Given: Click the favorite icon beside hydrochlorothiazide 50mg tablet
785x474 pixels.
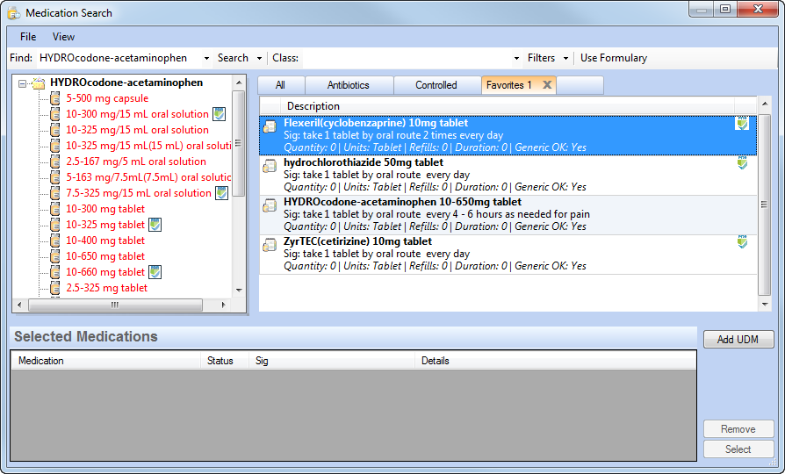Looking at the screenshot, I should (270, 166).
